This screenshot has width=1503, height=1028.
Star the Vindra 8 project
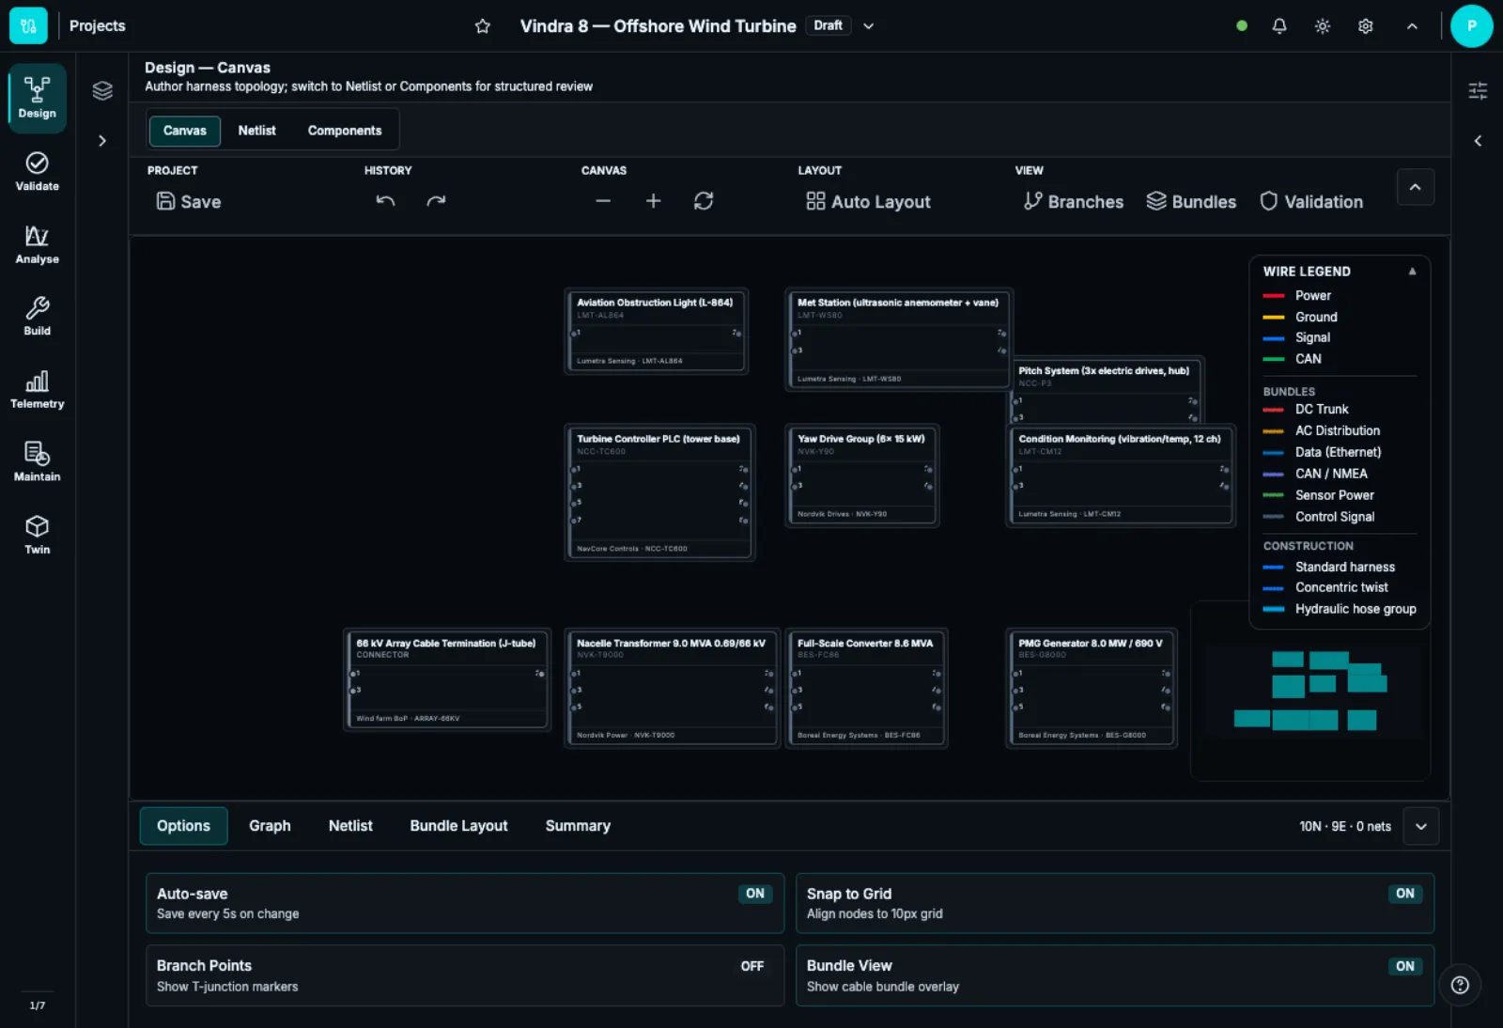483,26
